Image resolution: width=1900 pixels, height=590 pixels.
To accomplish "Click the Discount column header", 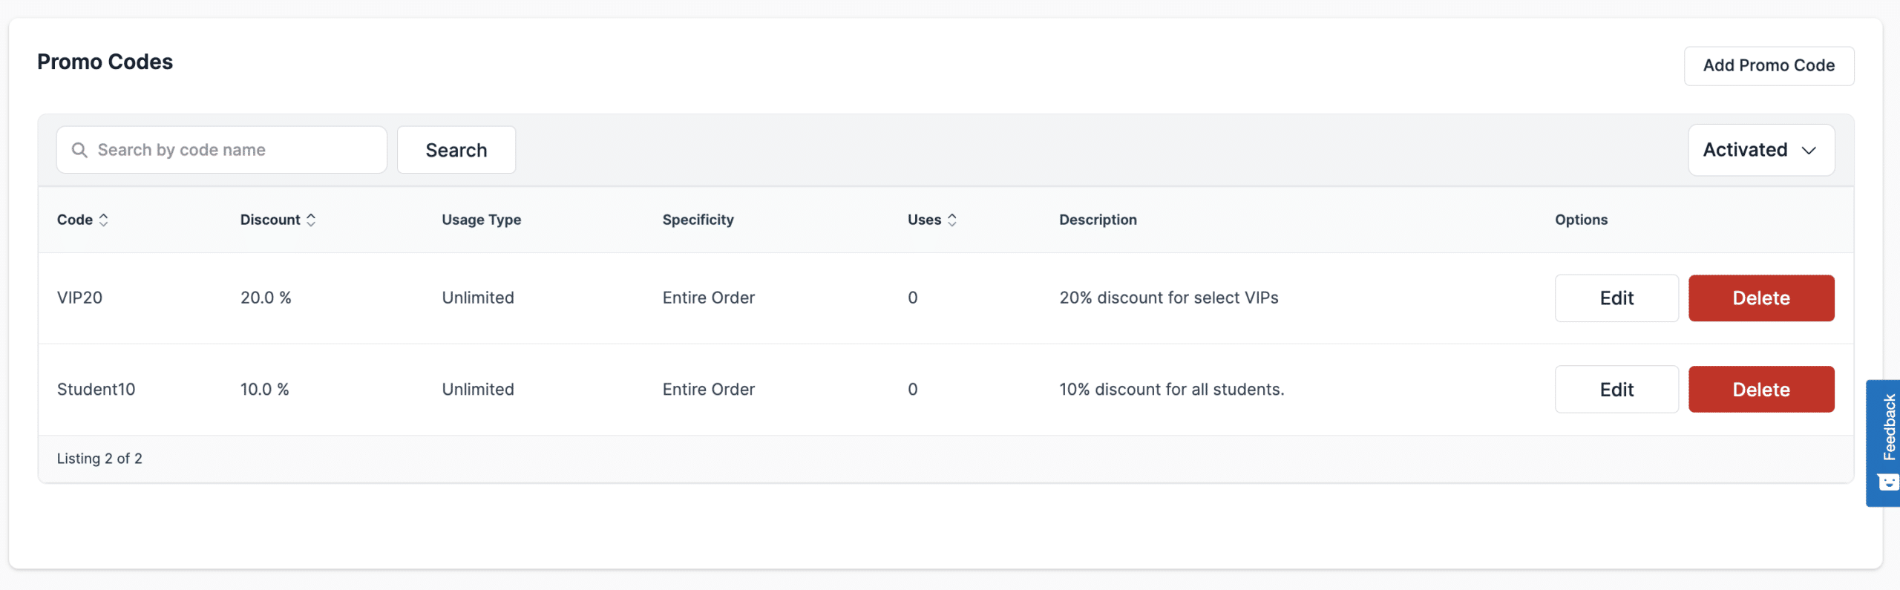I will tap(270, 220).
